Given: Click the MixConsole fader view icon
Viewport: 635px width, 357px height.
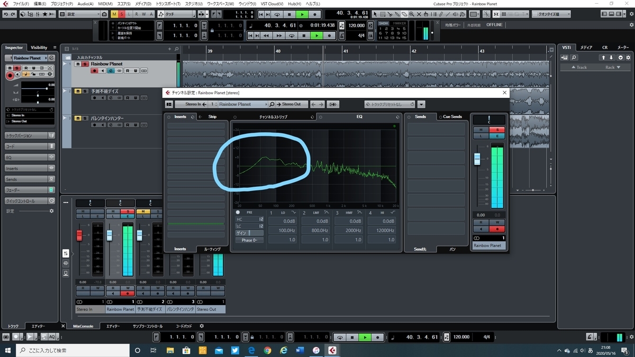Looking at the screenshot, I should 66,253.
